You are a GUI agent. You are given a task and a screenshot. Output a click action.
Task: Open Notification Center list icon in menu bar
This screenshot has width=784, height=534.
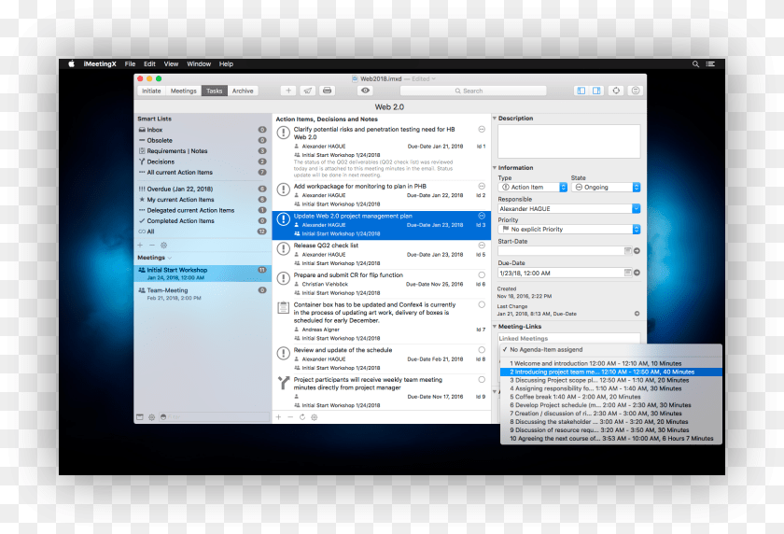tap(710, 64)
